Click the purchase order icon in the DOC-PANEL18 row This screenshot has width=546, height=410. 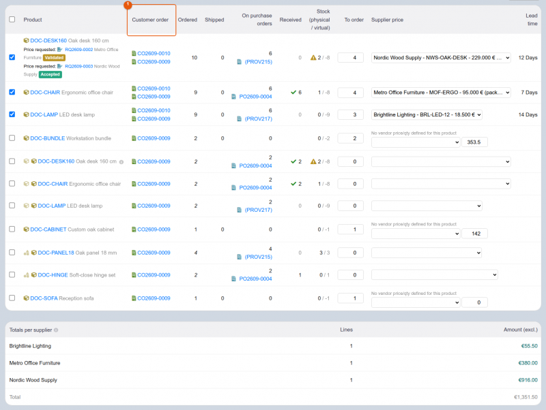pos(240,257)
